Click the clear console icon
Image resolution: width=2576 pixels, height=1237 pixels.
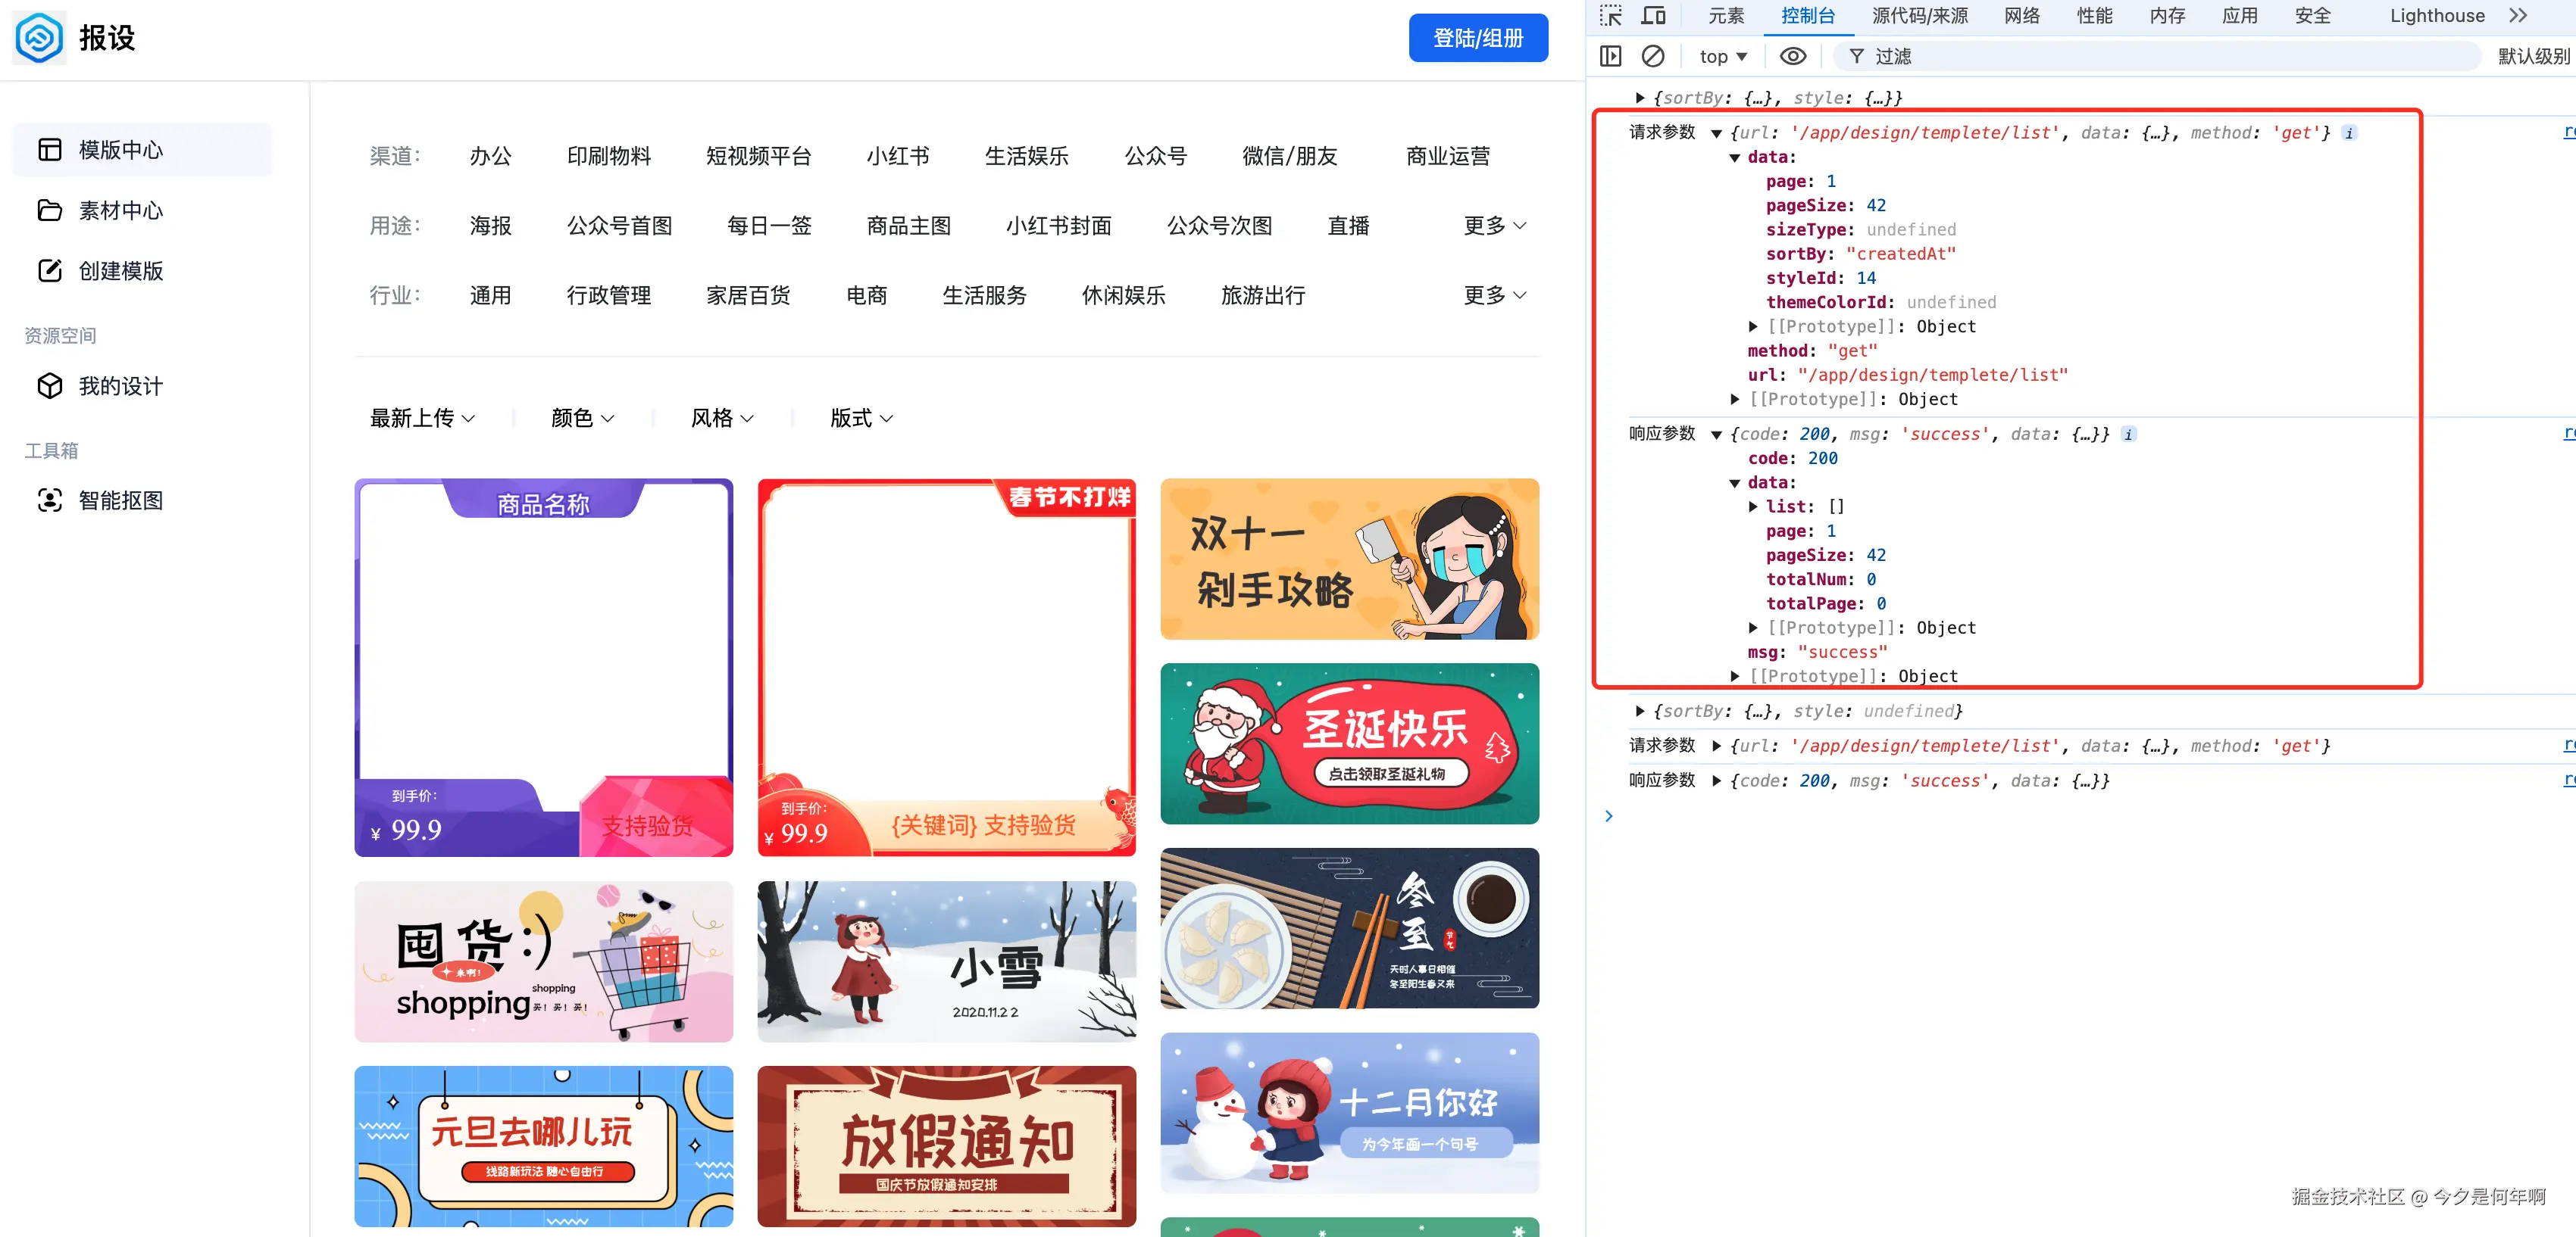1653,56
